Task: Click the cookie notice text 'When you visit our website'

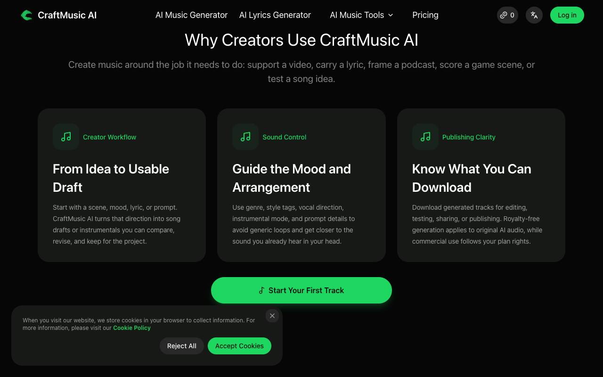Action: pos(139,324)
